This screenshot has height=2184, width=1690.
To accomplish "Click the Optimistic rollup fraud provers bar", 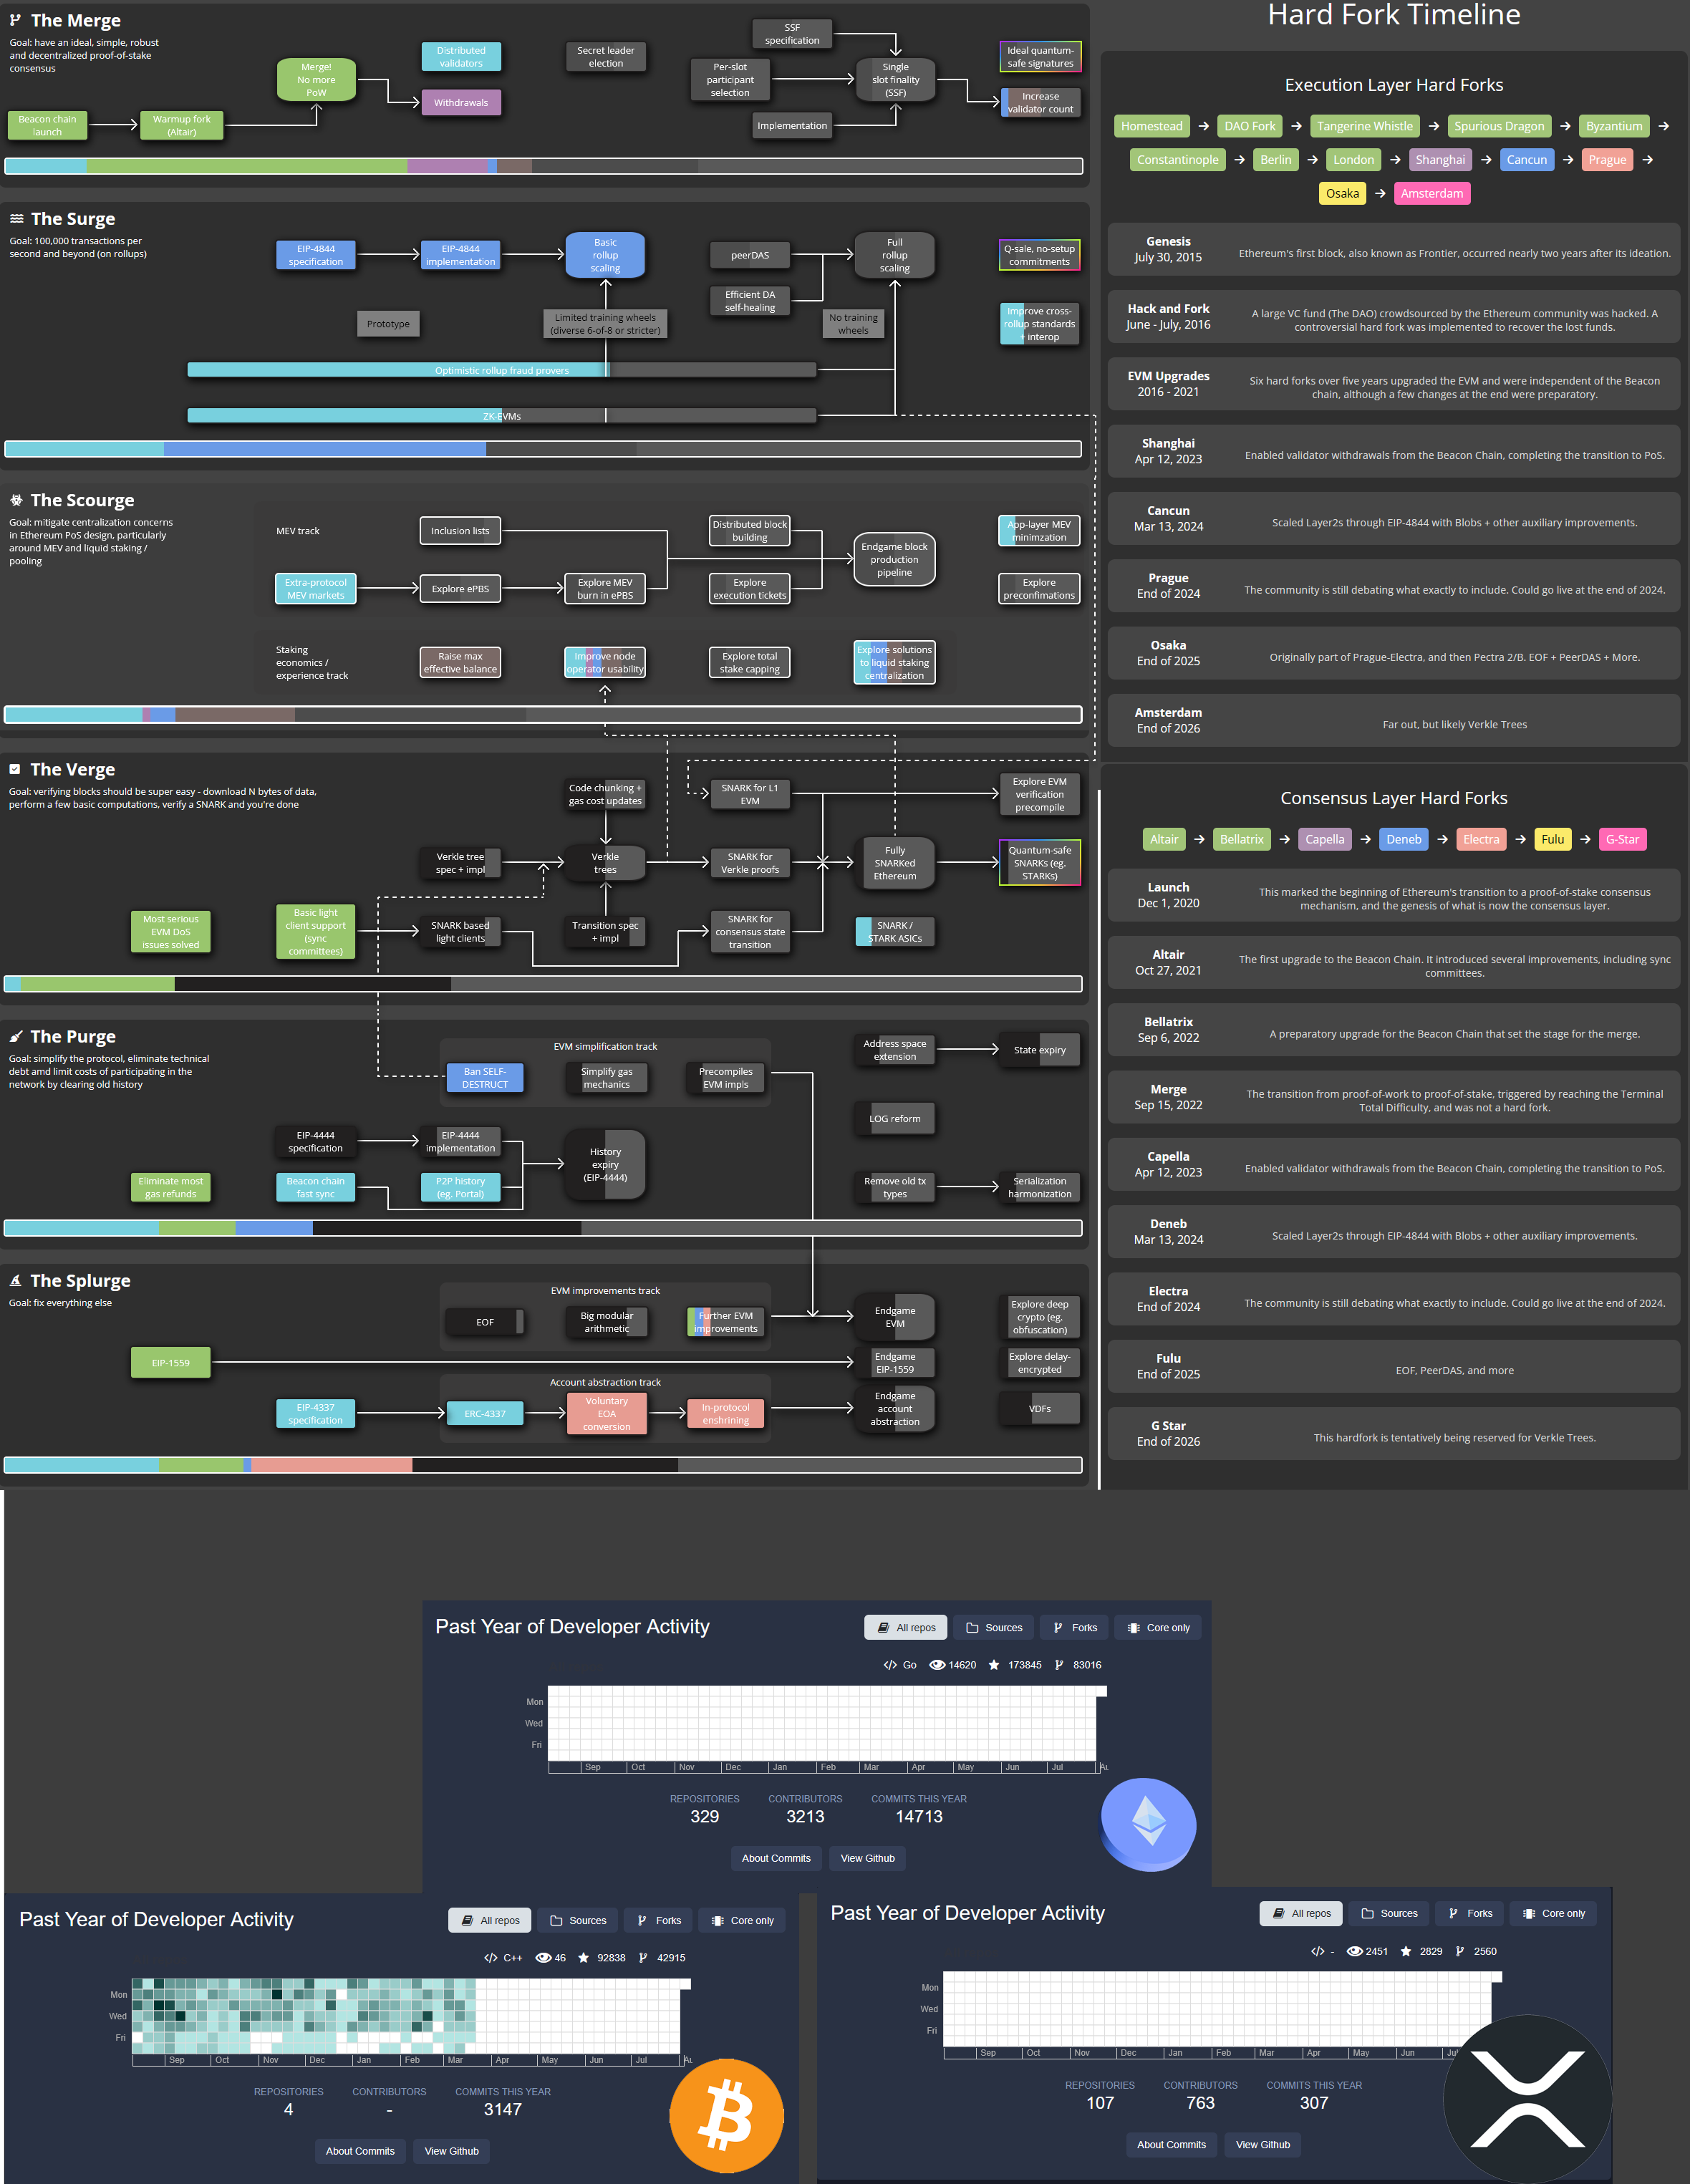I will coord(501,370).
